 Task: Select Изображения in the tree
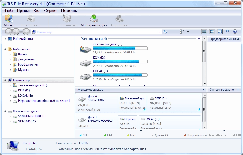[x=28, y=65]
